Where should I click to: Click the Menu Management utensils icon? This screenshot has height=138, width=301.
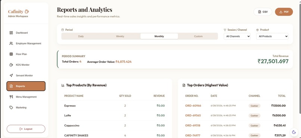[11, 97]
